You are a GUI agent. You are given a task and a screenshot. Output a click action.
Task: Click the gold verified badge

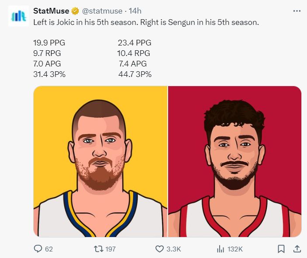click(x=76, y=11)
